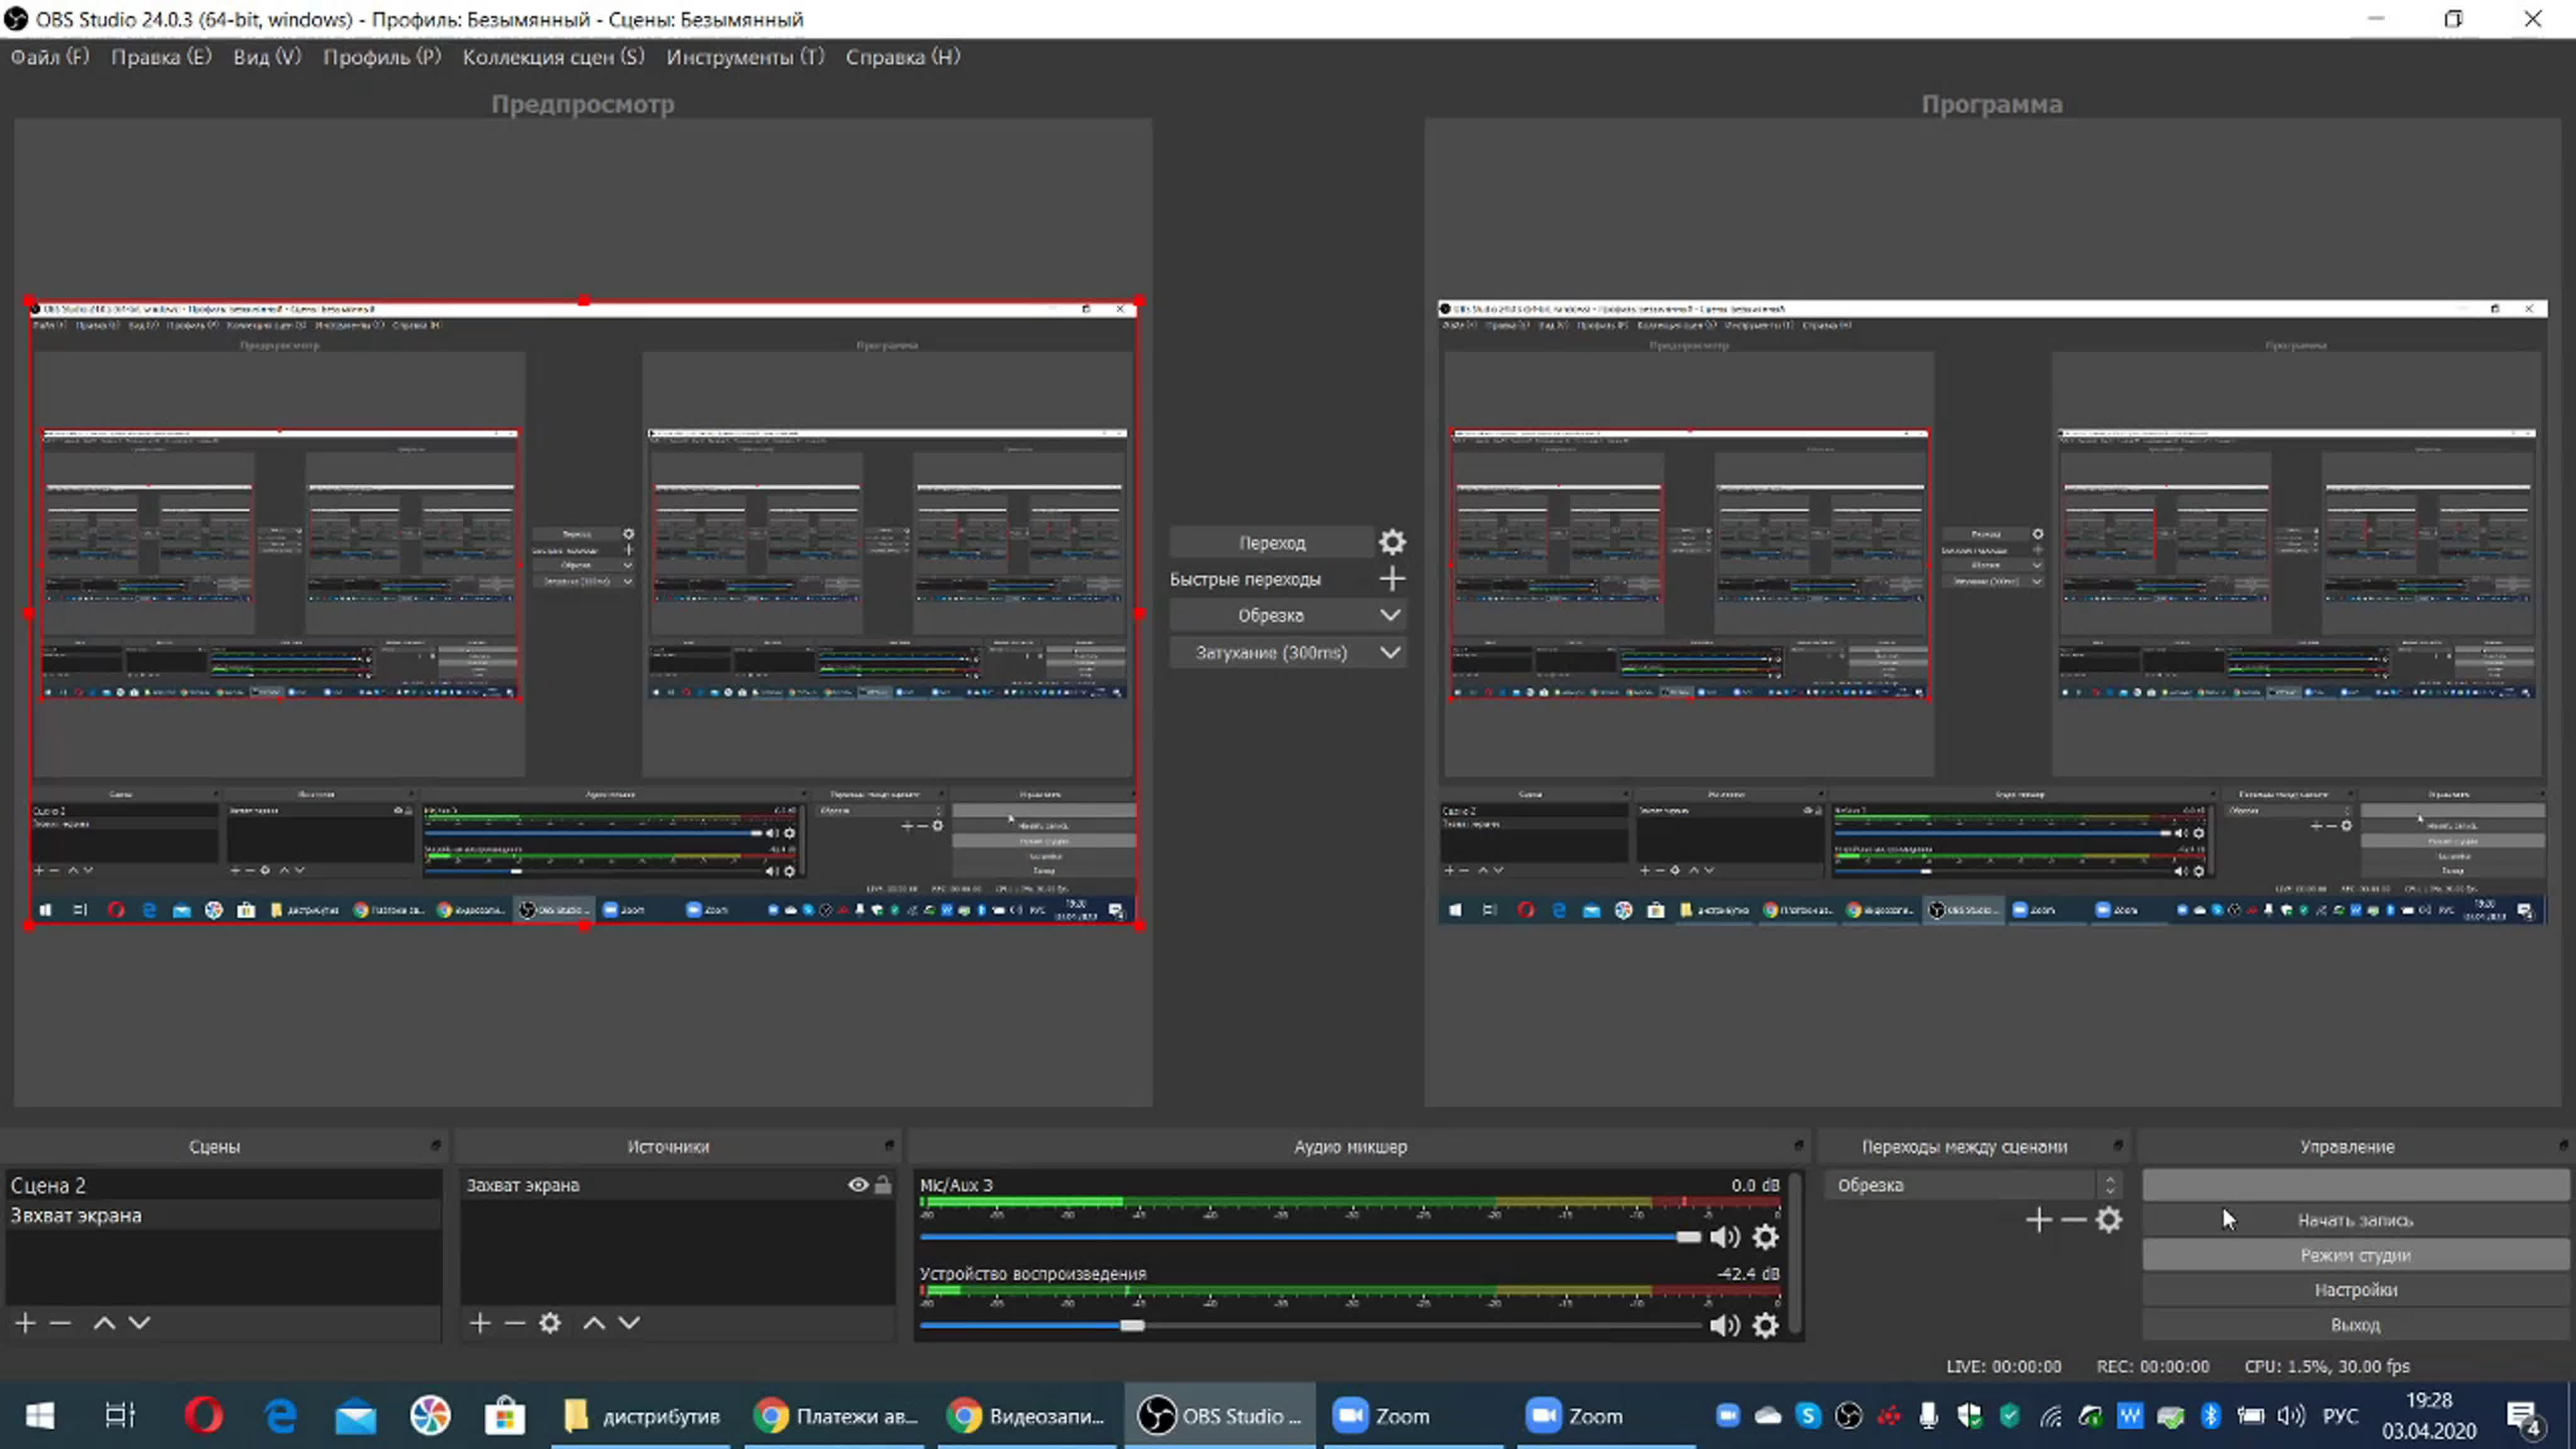Open source properties gear in Источники
Screen dimensions: 2576x1449
(x=550, y=1323)
